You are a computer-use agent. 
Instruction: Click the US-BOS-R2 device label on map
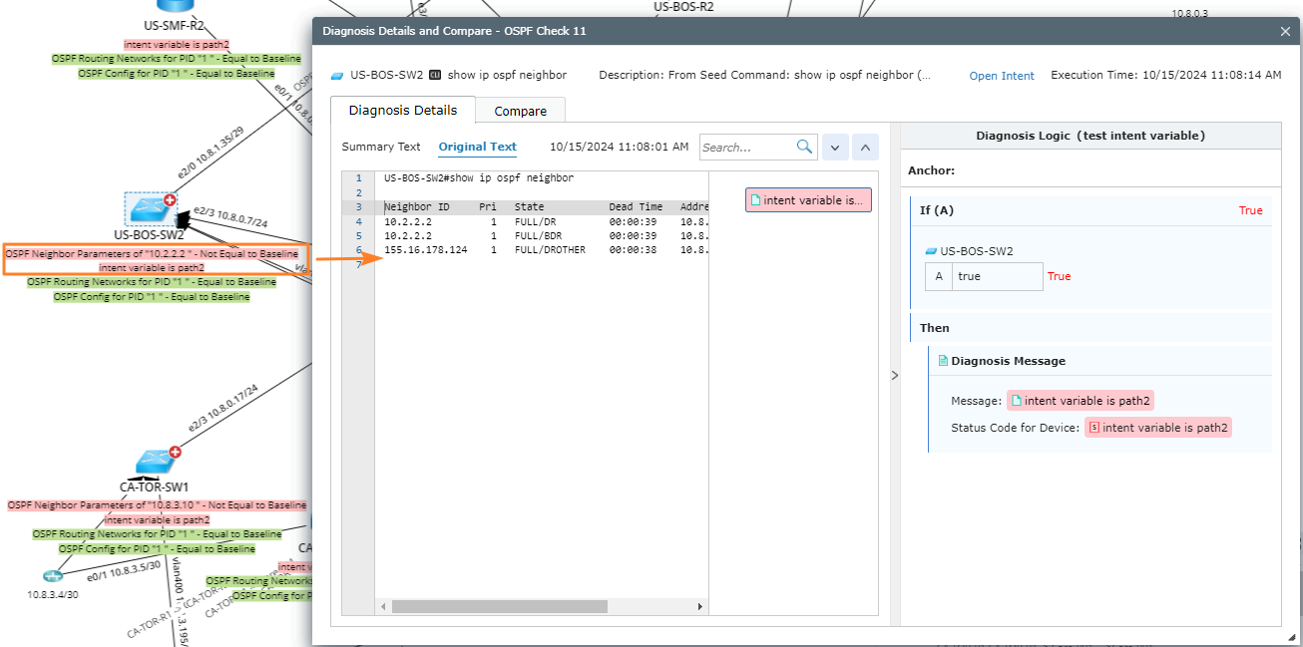(x=683, y=6)
